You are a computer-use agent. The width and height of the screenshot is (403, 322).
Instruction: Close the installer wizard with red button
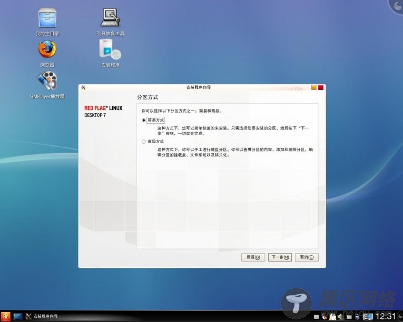point(321,87)
